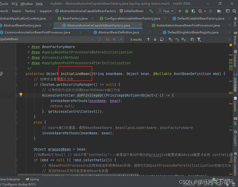
Task: Run Test with Coverage icon
Action: 193,11
